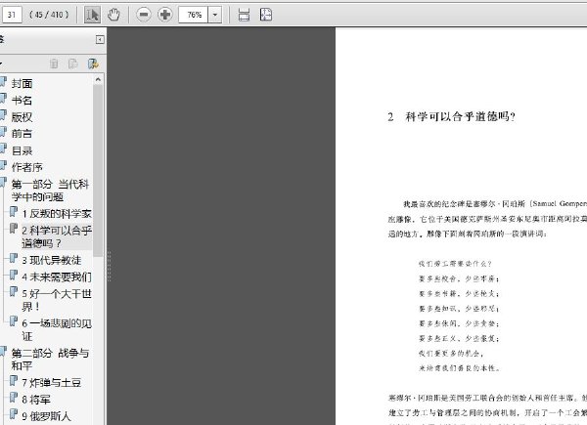Select the Hand pan tool
The image size is (587, 425).
point(113,15)
